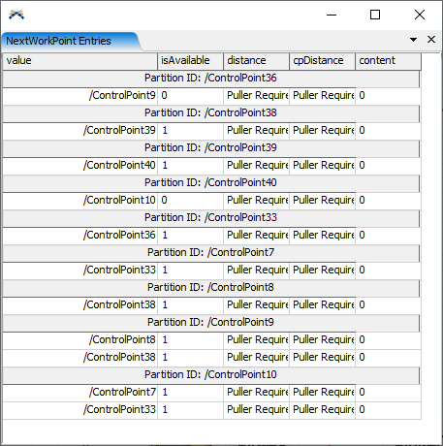Select Partition ID /ControlPoint36 group row

coord(211,79)
